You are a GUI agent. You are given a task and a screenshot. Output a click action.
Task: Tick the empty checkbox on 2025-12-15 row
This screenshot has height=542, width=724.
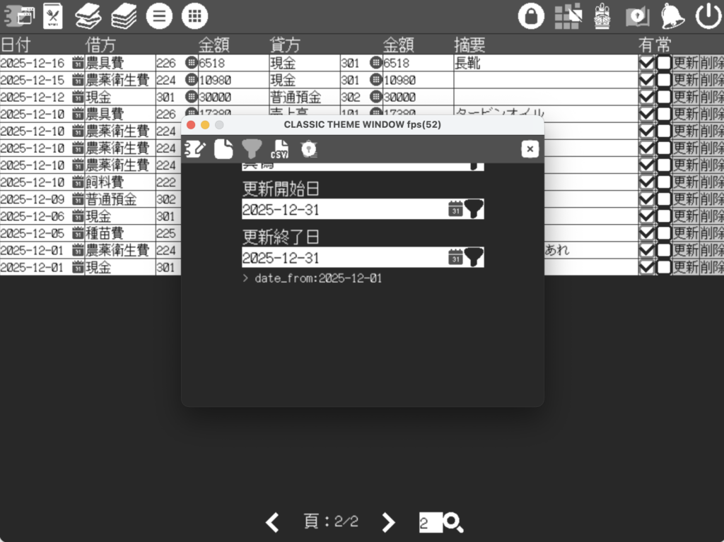click(x=664, y=80)
